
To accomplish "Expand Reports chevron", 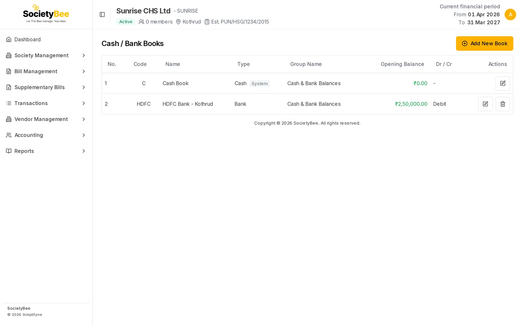I will click(84, 151).
